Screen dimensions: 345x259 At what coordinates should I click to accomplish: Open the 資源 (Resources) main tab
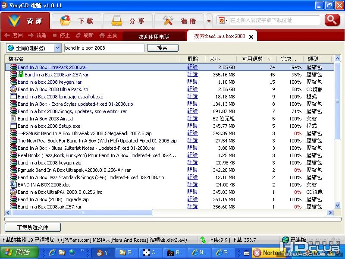coord(25,21)
